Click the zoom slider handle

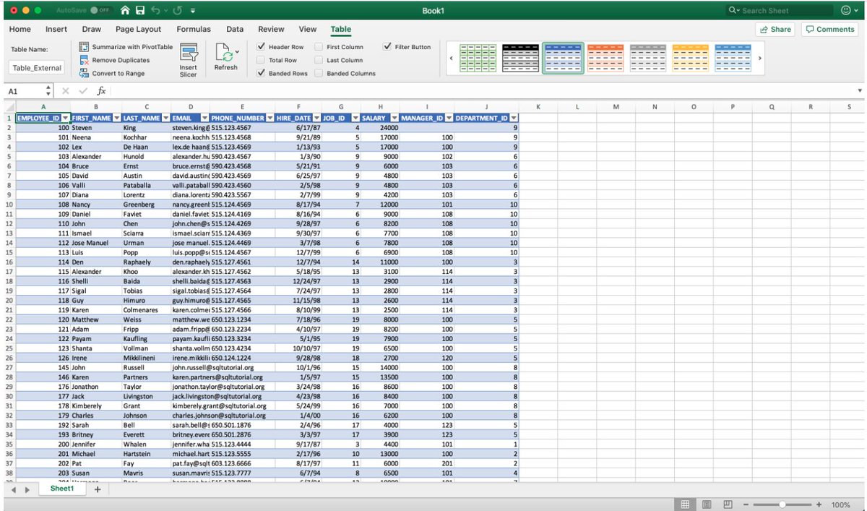[781, 504]
